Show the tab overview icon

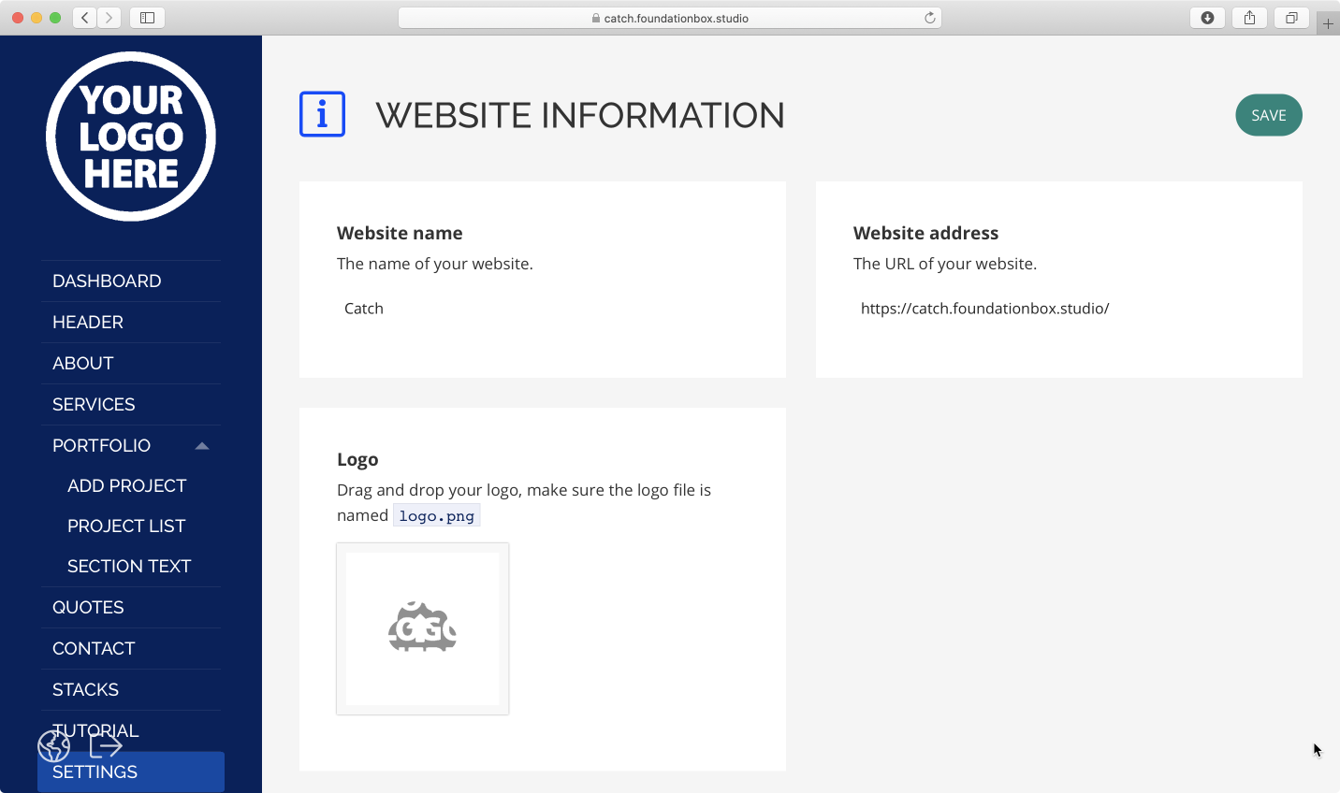(x=1291, y=18)
